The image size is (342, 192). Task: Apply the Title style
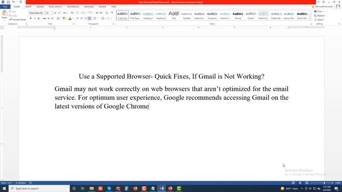coord(174,15)
